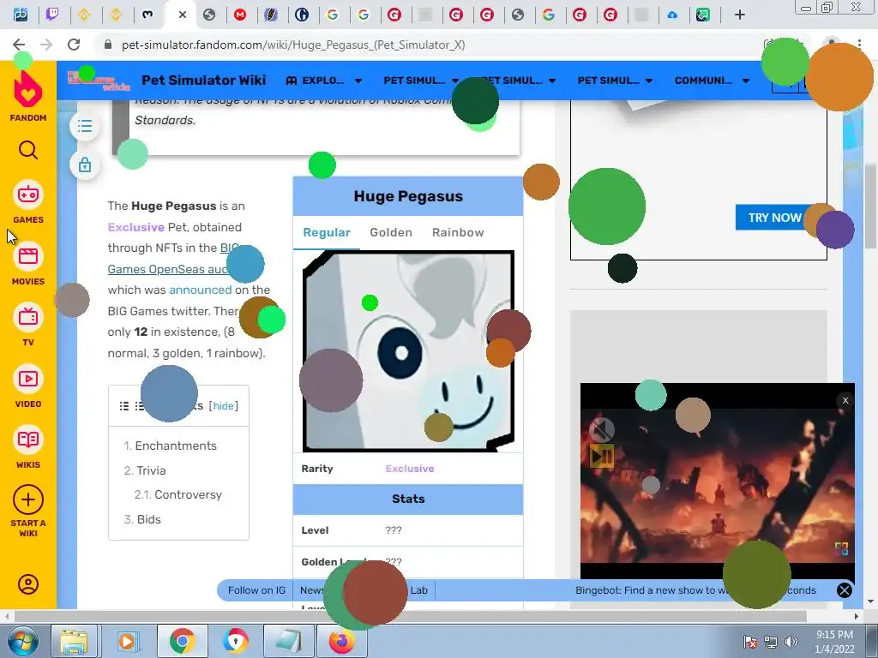Click the Follow on IG link
This screenshot has height=658, width=878.
click(x=256, y=590)
